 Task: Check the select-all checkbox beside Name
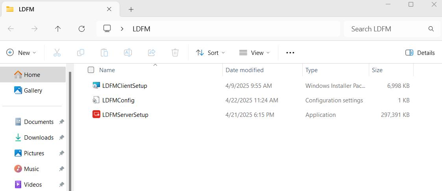pyautogui.click(x=91, y=70)
